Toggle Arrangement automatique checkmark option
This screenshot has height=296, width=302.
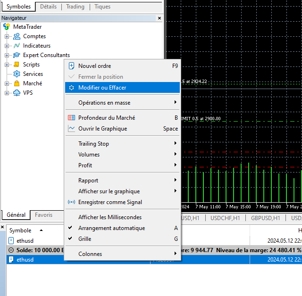tap(111, 228)
